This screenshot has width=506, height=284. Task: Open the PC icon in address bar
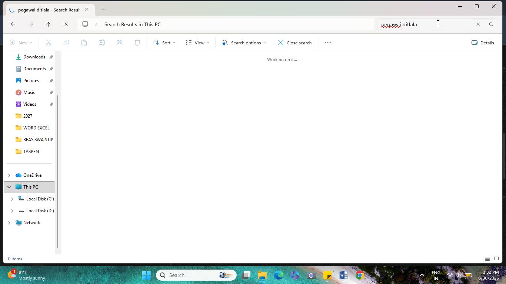coord(85,24)
